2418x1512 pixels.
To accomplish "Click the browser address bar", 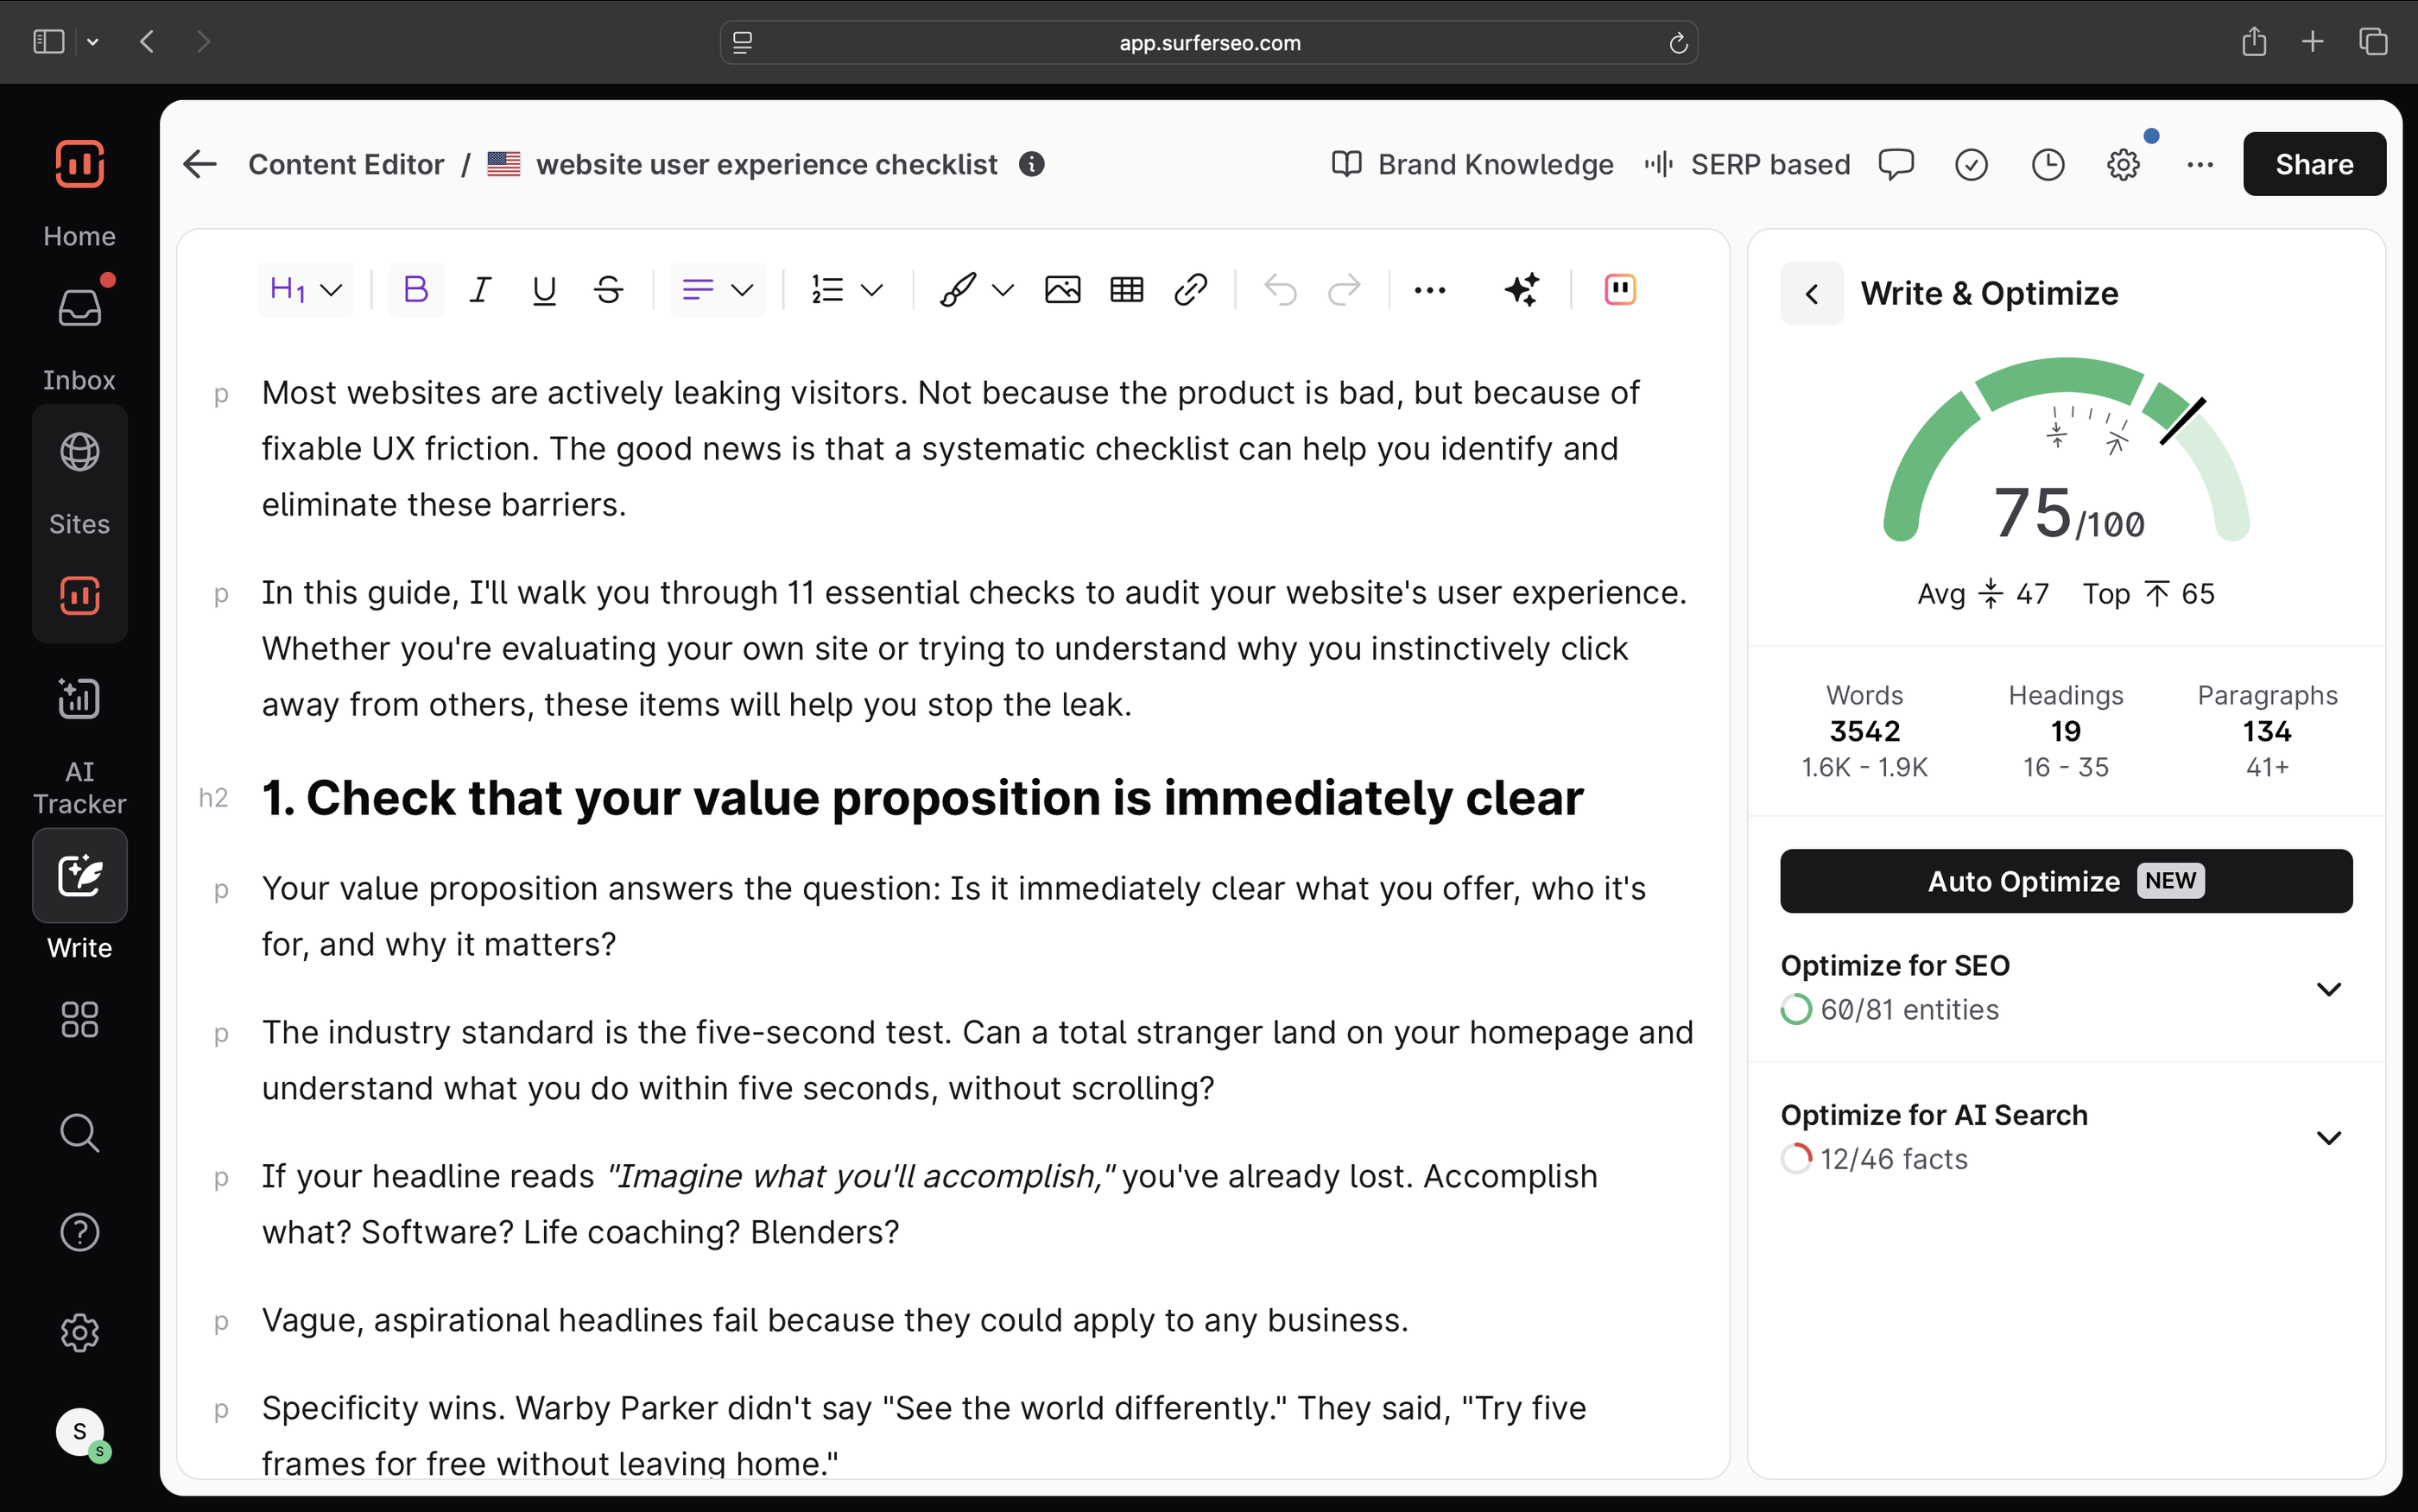I will tap(1208, 42).
